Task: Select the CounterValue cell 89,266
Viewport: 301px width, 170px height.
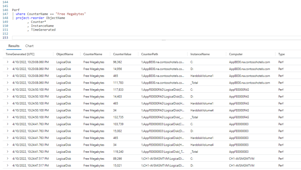Action: [x=117, y=159]
